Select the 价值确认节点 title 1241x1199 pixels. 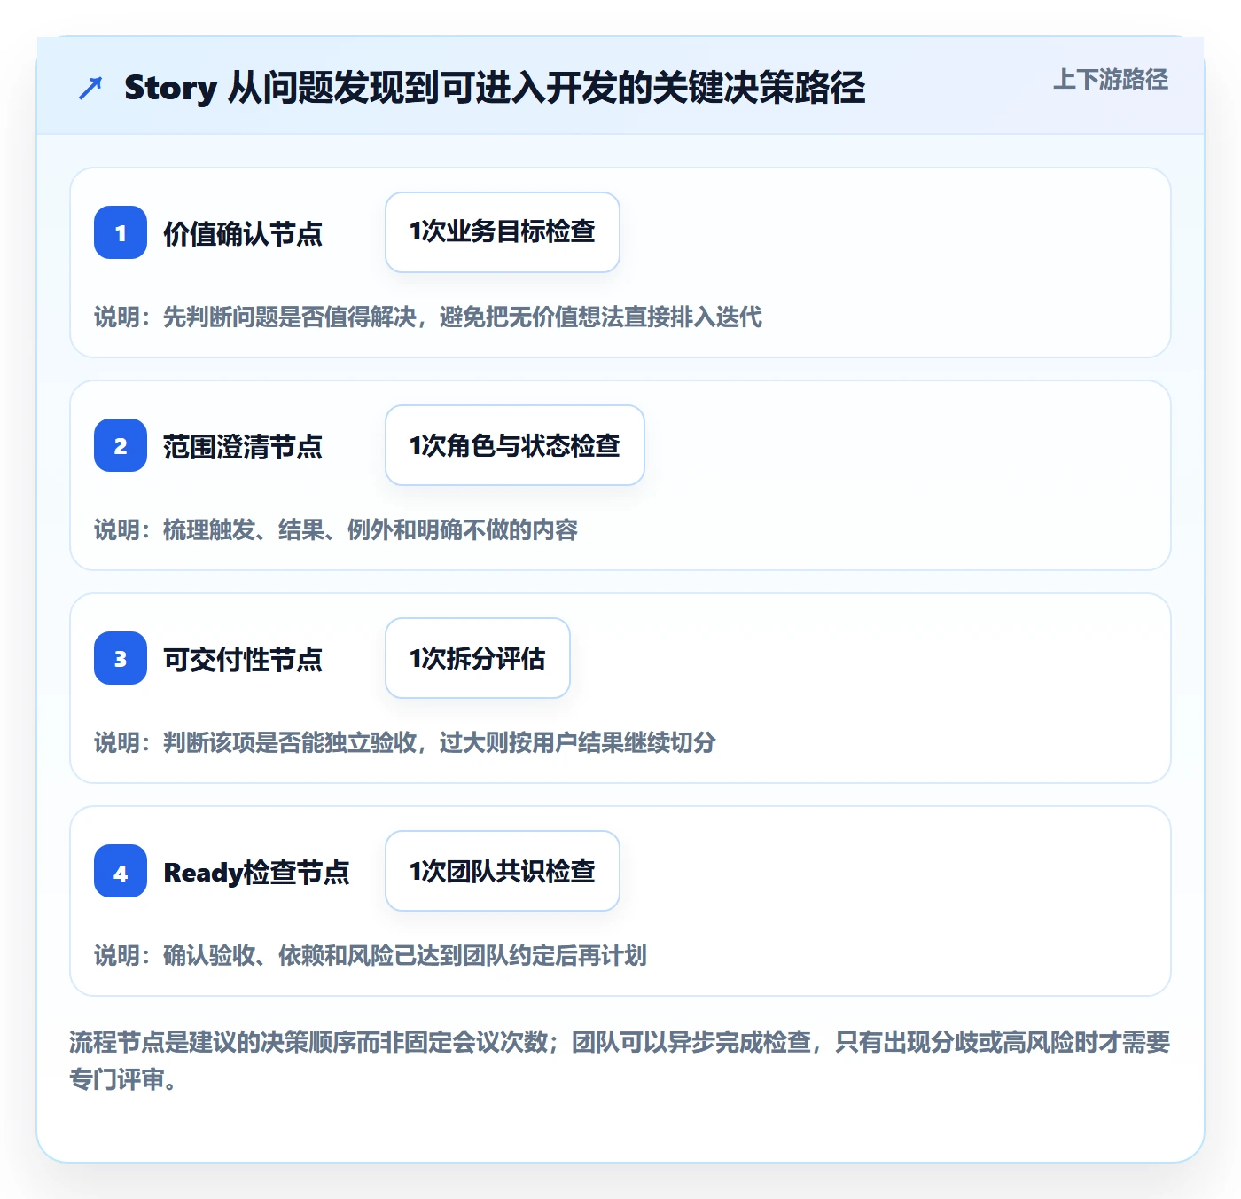click(243, 233)
